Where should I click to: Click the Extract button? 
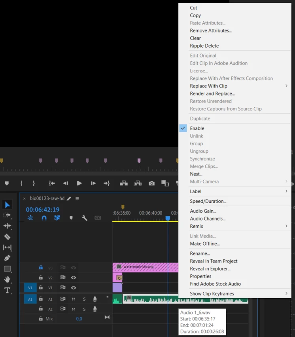[138, 183]
